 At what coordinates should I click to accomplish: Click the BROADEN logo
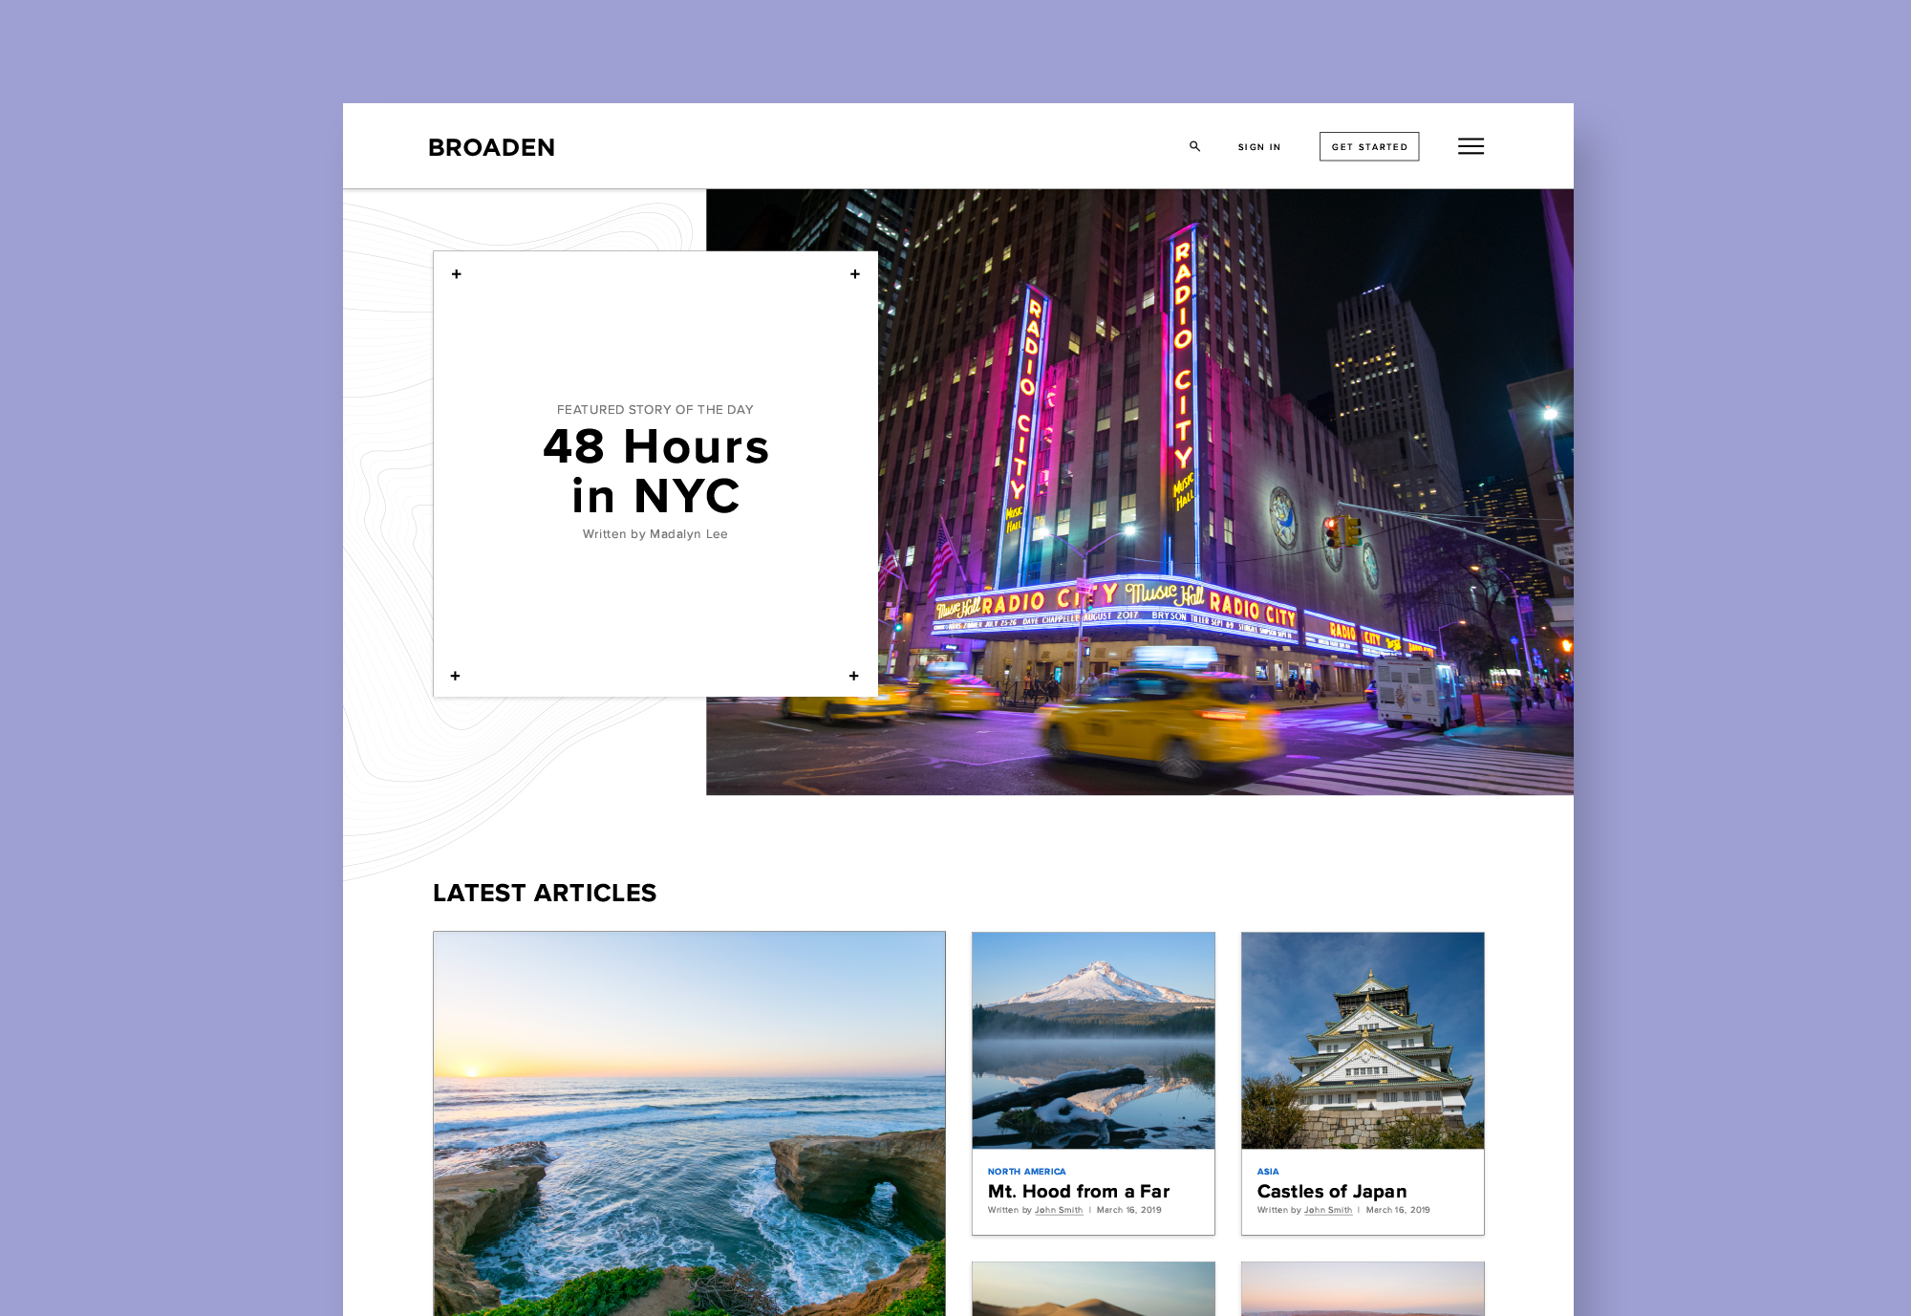[491, 146]
